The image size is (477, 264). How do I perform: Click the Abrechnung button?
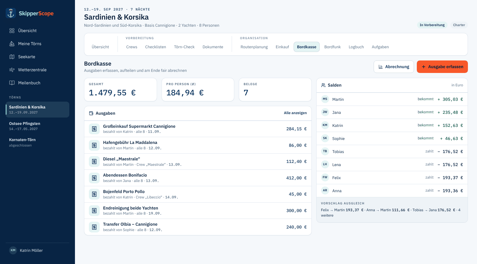394,67
